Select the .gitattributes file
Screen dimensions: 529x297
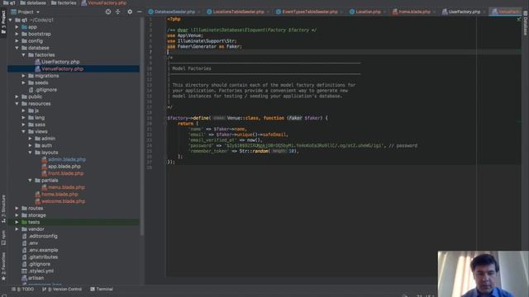43,257
